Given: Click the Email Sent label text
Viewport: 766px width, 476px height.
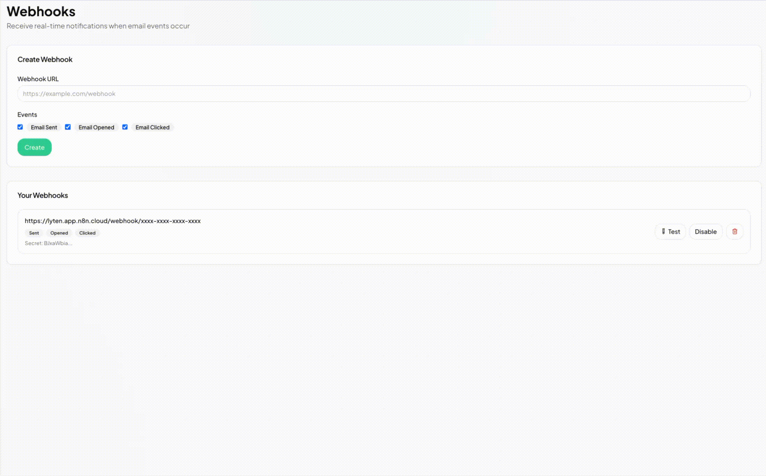Looking at the screenshot, I should 44,127.
